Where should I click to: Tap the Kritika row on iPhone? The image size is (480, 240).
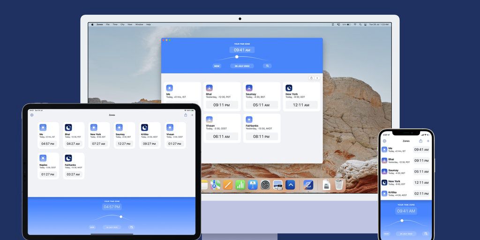(x=406, y=193)
